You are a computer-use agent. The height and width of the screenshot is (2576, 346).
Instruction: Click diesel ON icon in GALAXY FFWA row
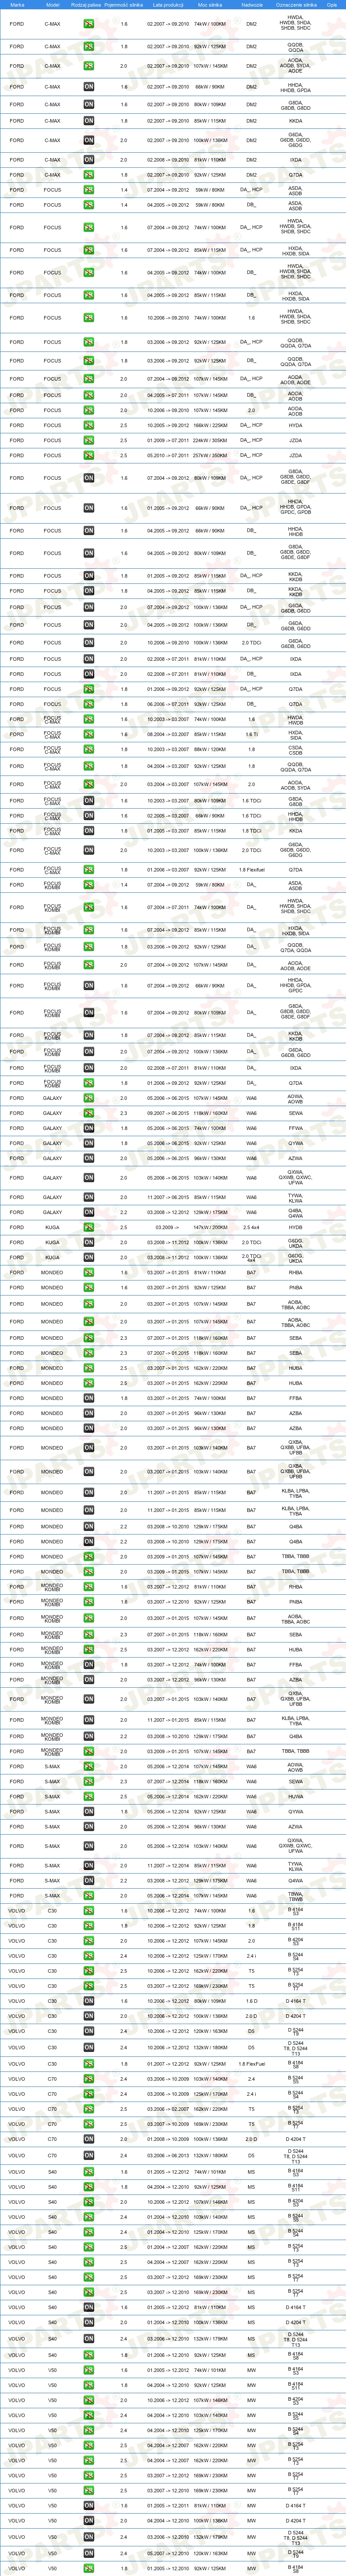pyautogui.click(x=89, y=1128)
